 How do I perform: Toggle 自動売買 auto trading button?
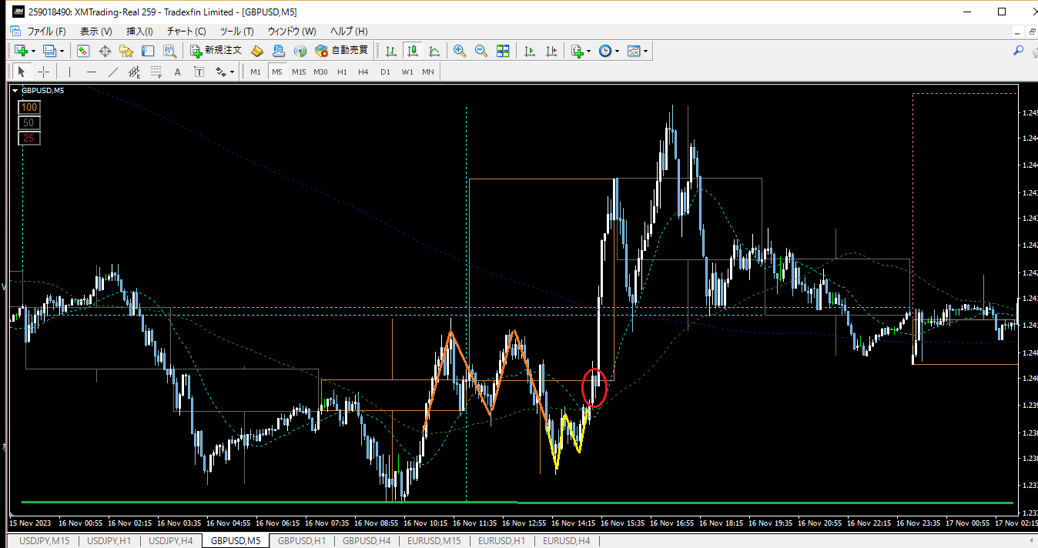[x=341, y=51]
